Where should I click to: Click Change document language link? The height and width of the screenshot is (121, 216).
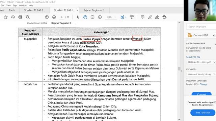click(x=203, y=84)
